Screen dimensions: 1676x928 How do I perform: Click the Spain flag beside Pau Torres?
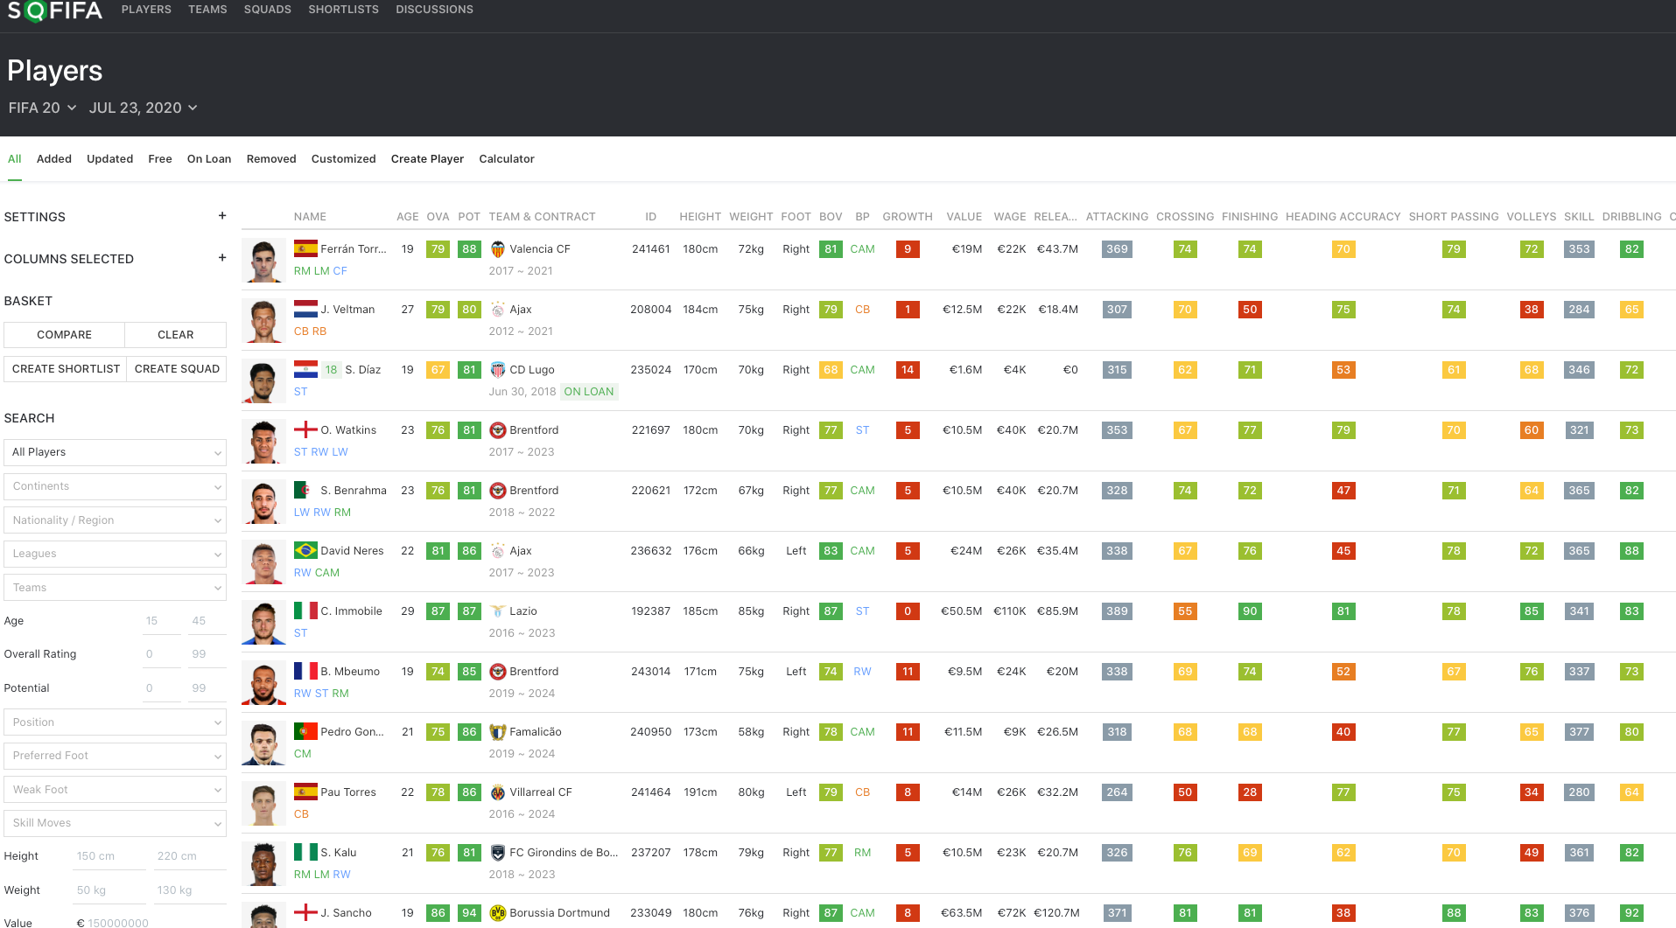305,792
